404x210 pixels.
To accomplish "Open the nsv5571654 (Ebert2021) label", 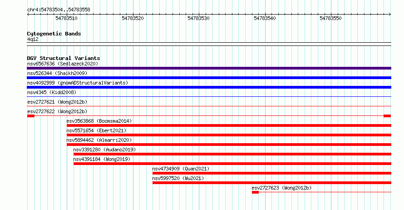I will pos(96,130).
